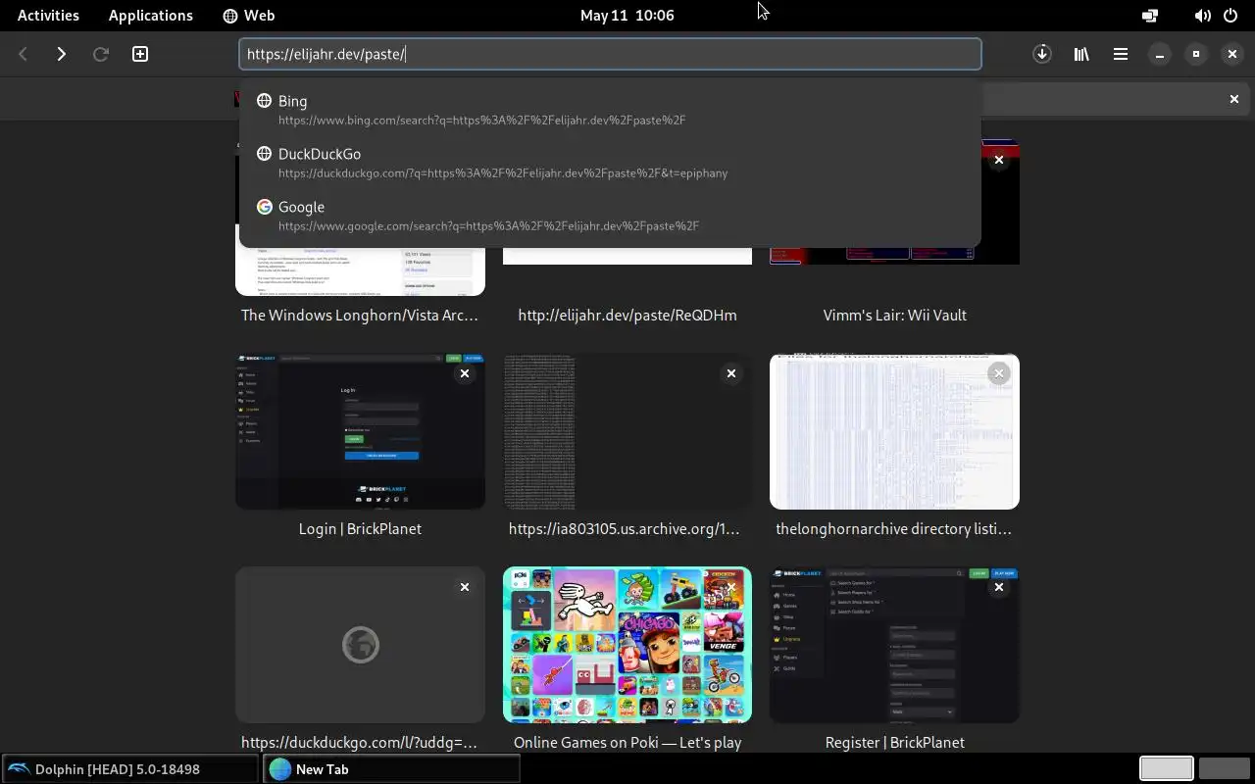Open a new tab
This screenshot has height=784, width=1255.
(x=140, y=54)
